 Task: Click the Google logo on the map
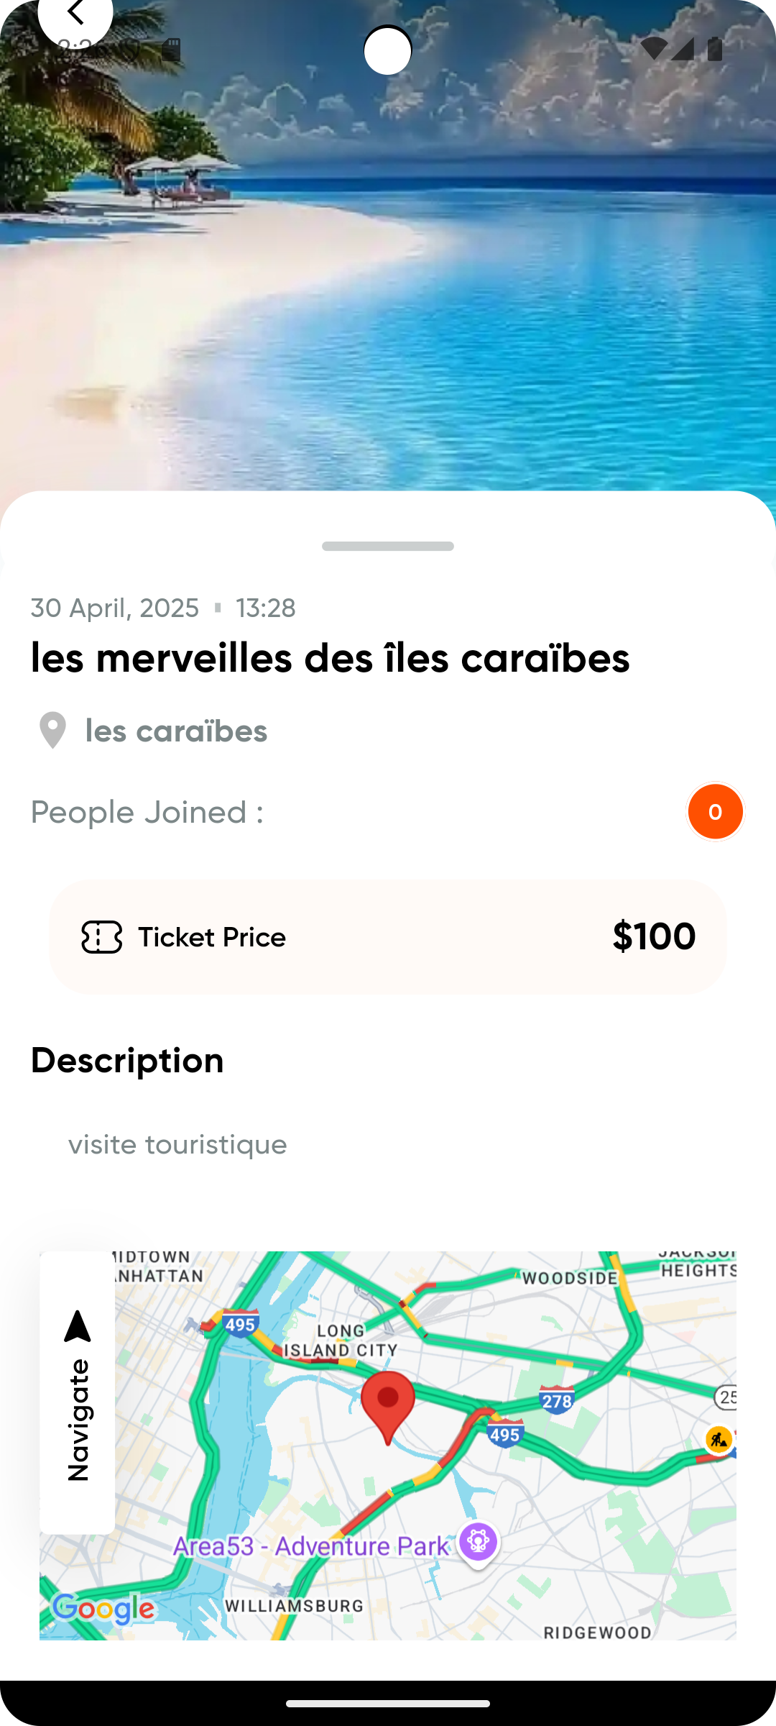pyautogui.click(x=103, y=1609)
